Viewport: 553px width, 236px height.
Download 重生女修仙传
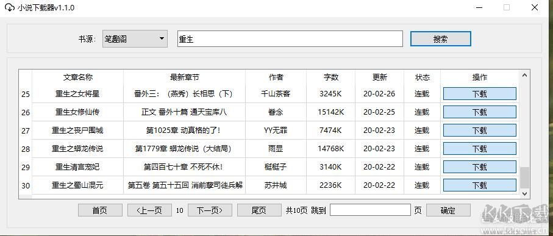coord(480,112)
